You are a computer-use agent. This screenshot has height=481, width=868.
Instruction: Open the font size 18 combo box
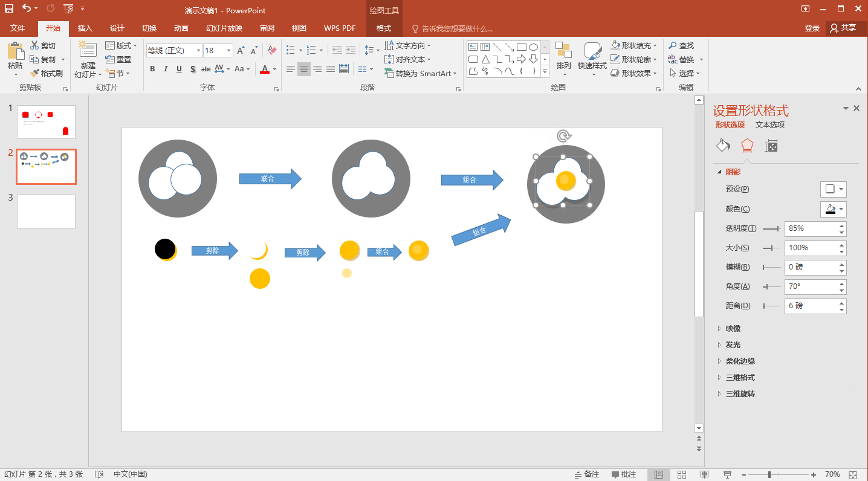click(218, 51)
